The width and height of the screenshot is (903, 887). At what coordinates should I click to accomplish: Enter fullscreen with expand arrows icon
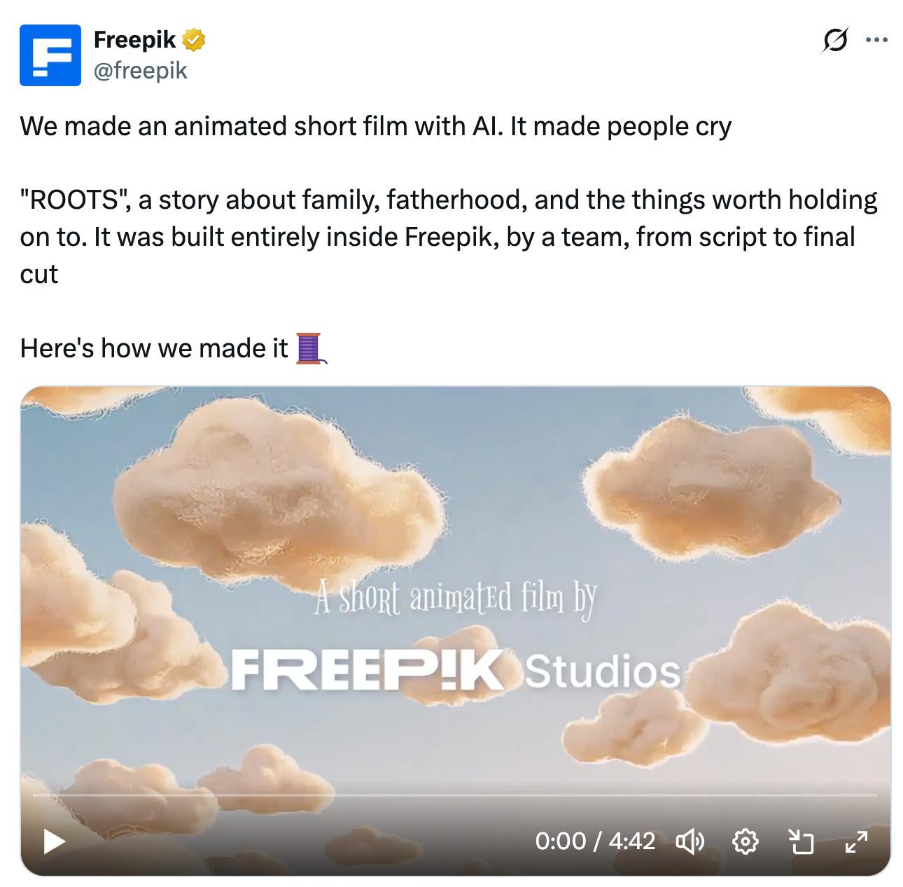[856, 841]
